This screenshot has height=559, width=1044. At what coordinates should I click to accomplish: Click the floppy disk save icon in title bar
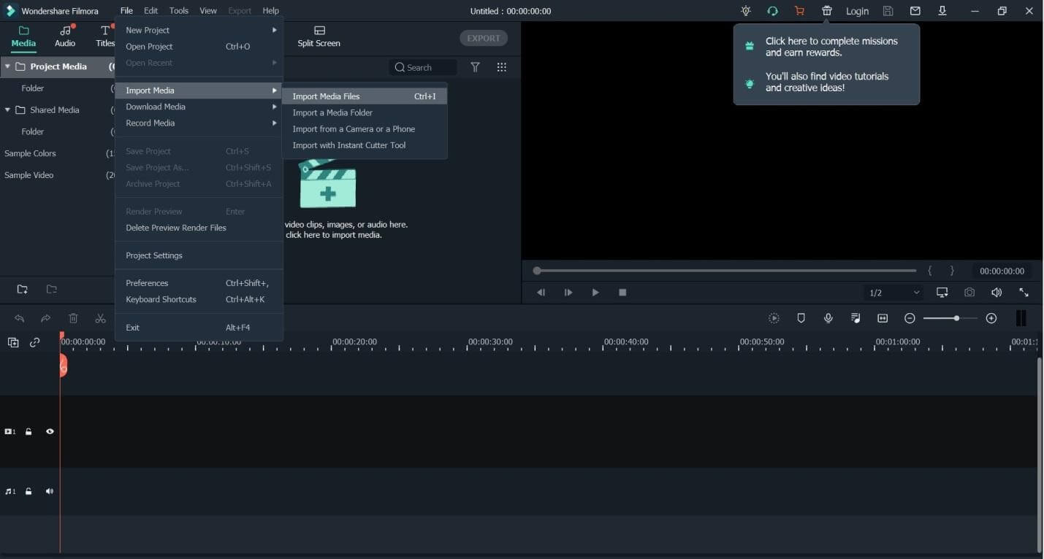888,11
